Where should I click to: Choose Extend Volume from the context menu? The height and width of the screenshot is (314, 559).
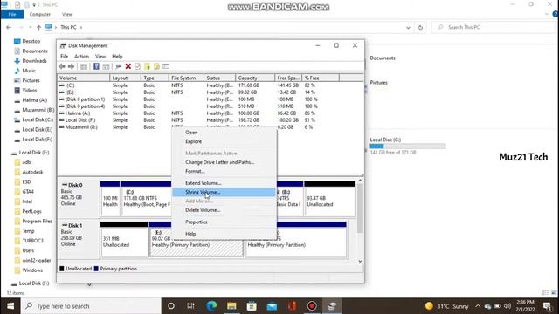224,183
